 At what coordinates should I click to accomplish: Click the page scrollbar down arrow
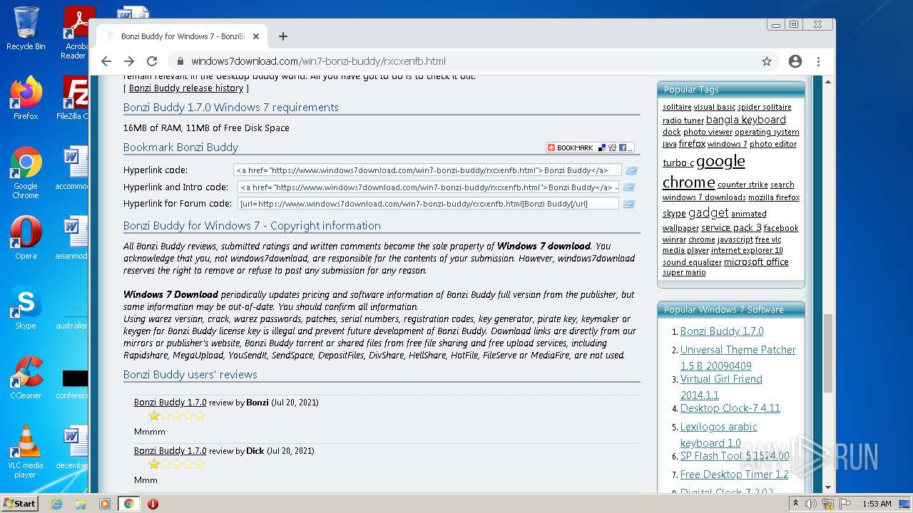[828, 487]
